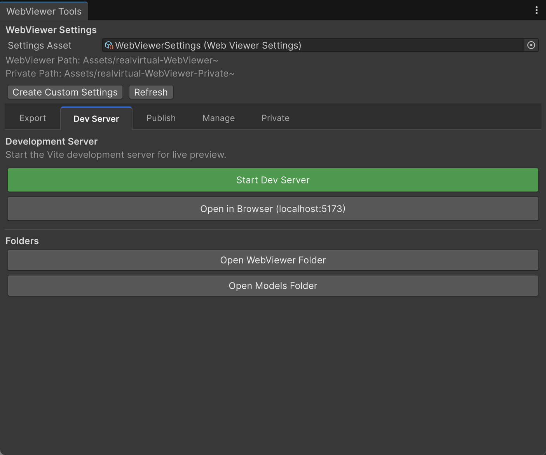Click the Refresh button

[x=151, y=92]
